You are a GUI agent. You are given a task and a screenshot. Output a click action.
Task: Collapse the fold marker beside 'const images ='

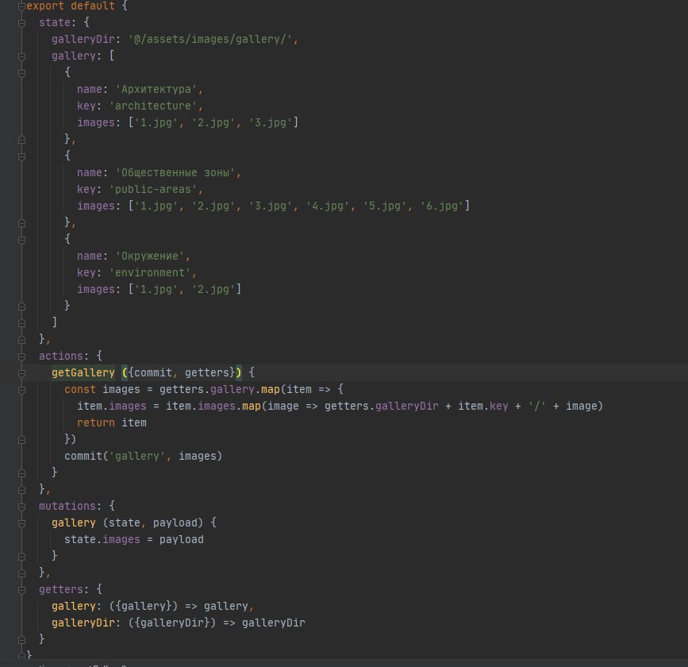(21, 390)
